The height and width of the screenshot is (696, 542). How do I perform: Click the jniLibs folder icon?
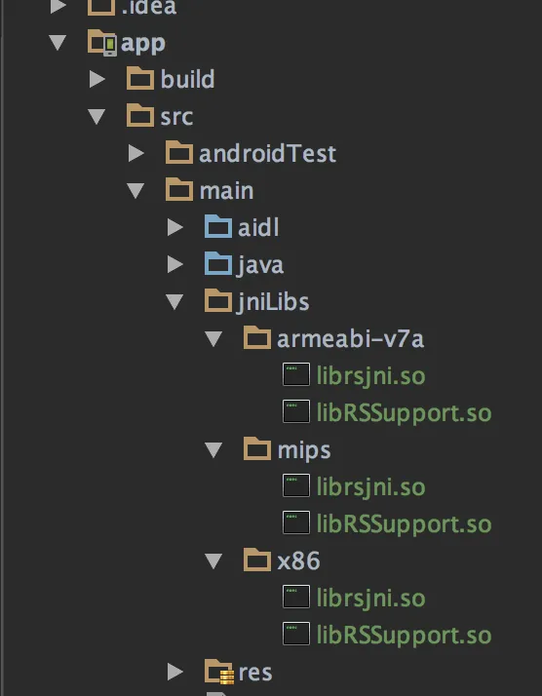pos(218,300)
